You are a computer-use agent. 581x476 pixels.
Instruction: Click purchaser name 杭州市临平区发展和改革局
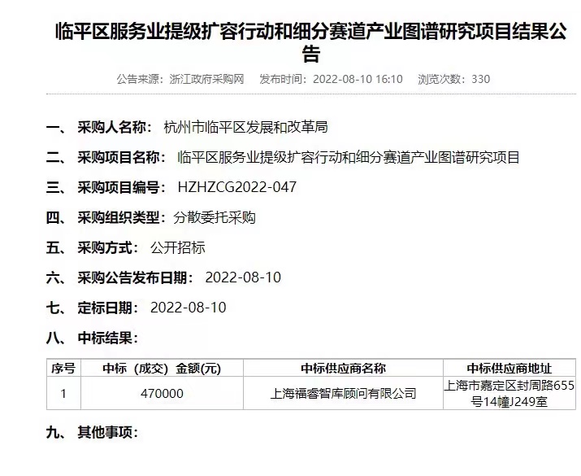[x=245, y=127]
